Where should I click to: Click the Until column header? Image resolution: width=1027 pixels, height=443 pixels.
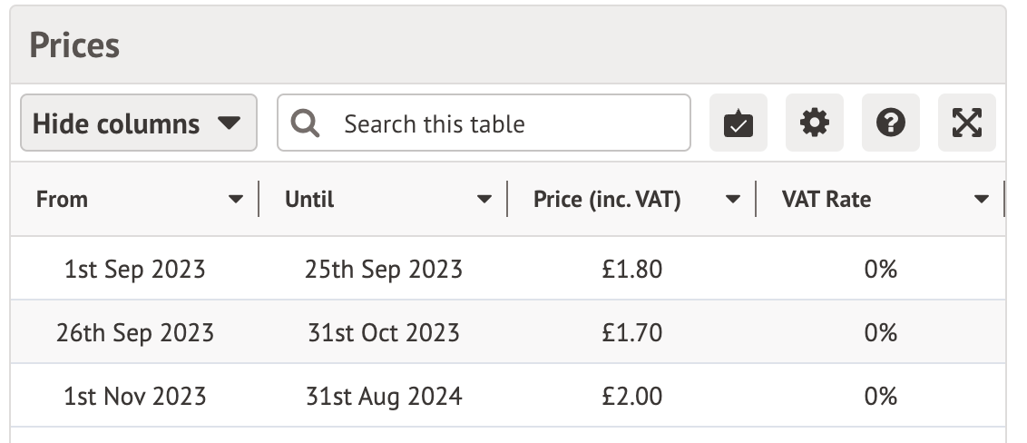[309, 200]
